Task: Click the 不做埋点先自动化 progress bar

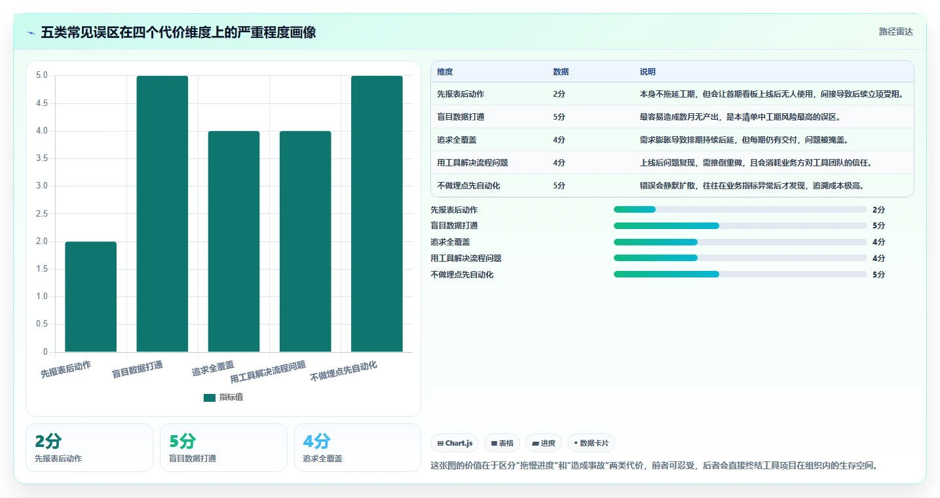Action: 740,275
